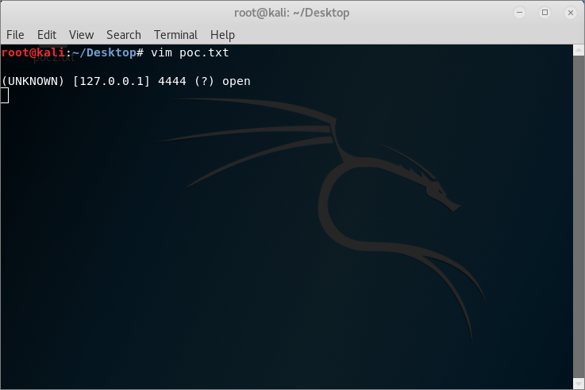This screenshot has height=390, width=585.
Task: Open the Terminal menu
Action: (x=175, y=35)
